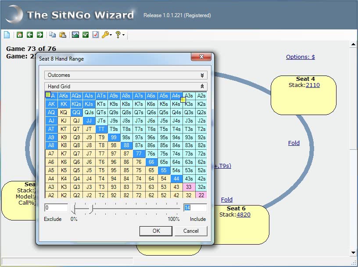
Task: Toggle the 33 pair cell
Action: tap(189, 187)
